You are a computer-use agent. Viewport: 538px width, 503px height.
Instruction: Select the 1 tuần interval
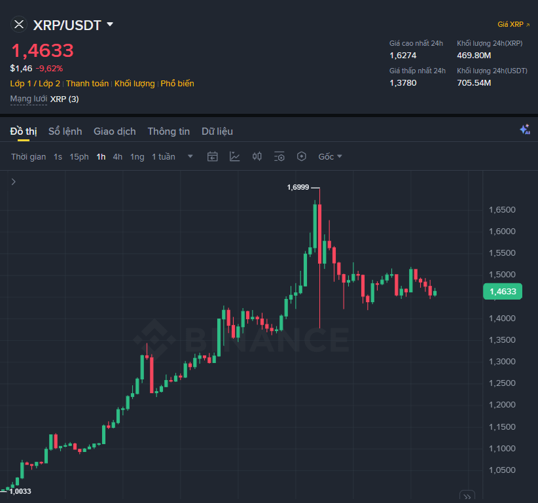[164, 157]
